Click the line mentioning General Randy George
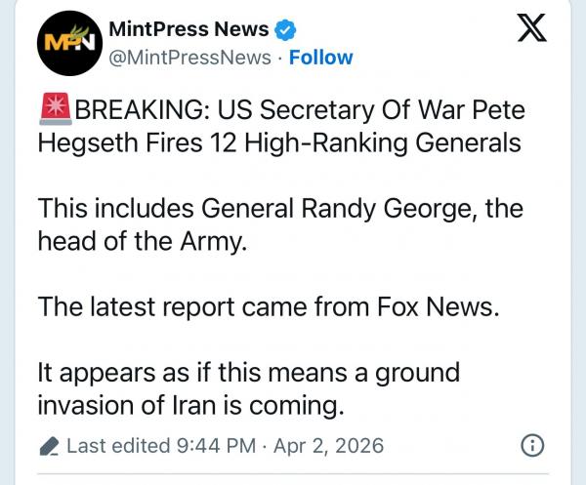This screenshot has width=586, height=485. click(279, 209)
